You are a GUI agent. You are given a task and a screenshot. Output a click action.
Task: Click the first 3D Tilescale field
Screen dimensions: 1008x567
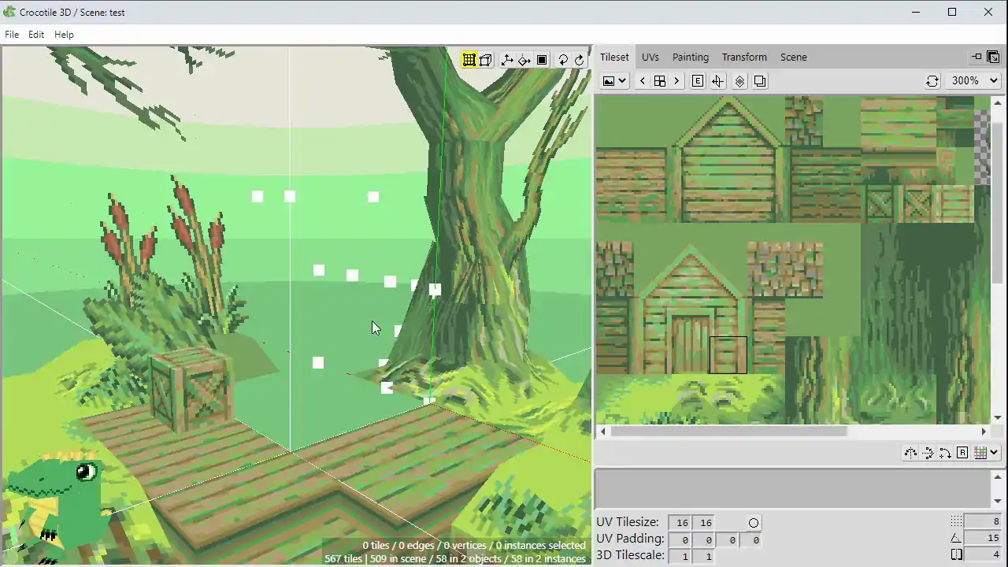pos(680,556)
